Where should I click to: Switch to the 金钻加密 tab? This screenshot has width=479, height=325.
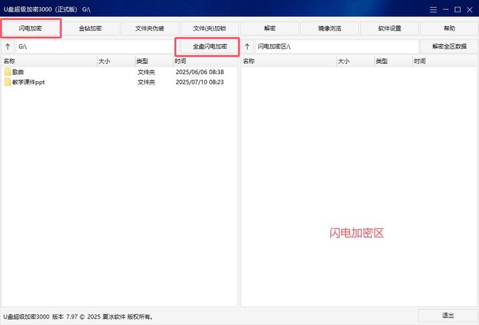point(90,29)
